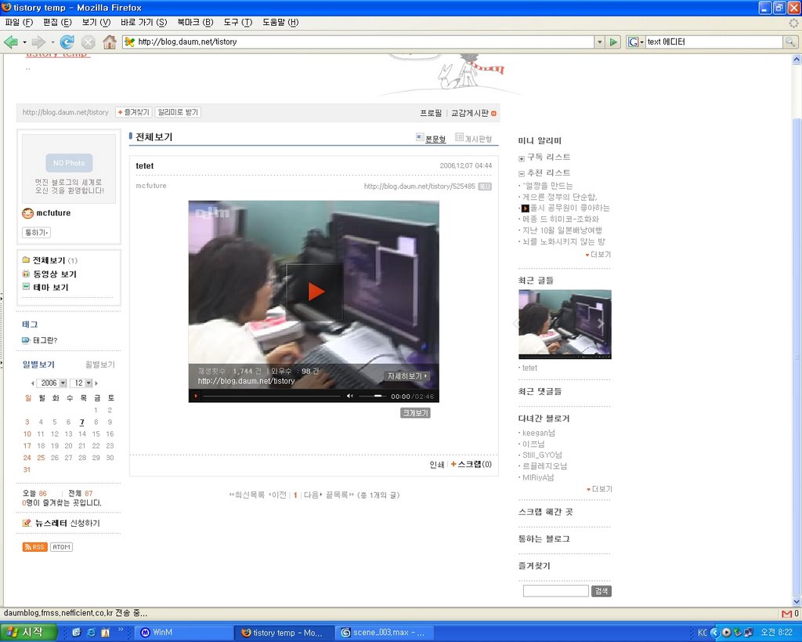Viewport: 802px width, 642px height.
Task: Click the search magnifier icon in toolbar
Action: [x=789, y=42]
